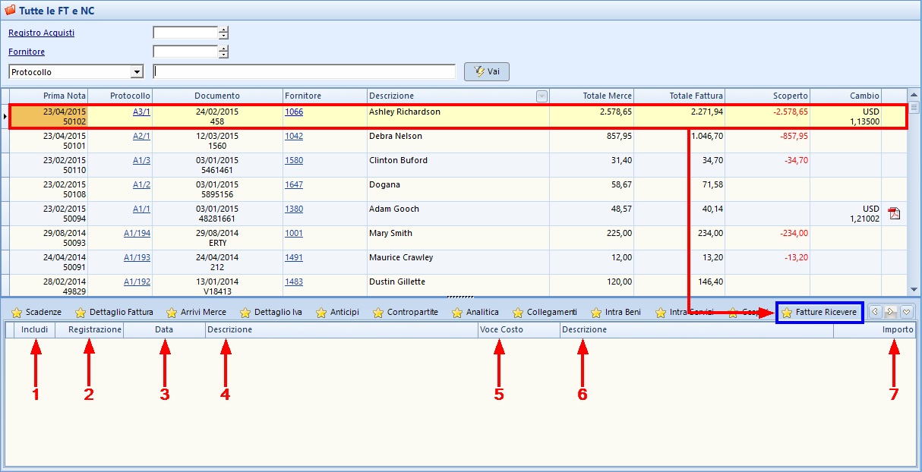Open protocol link A1/194
The height and width of the screenshot is (472, 922).
click(x=137, y=233)
